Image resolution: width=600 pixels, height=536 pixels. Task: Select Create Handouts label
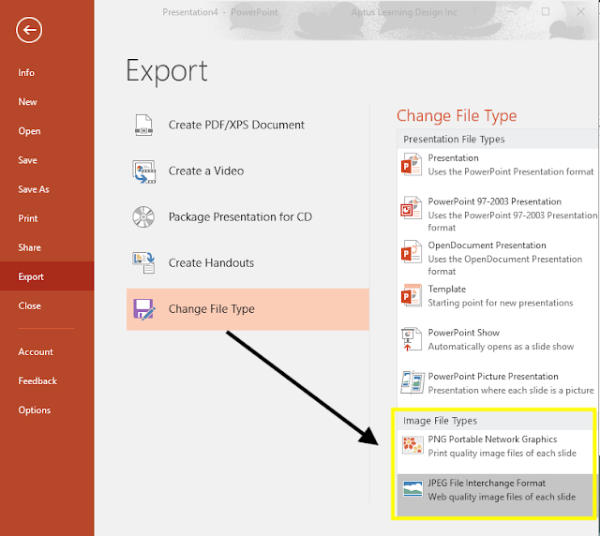click(211, 262)
